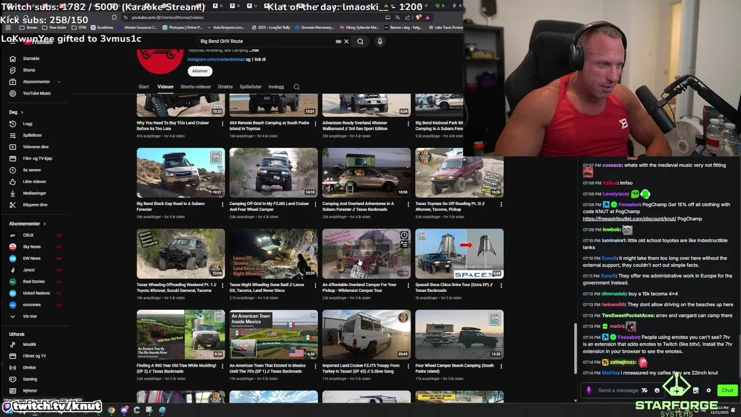Open options menu for Finding A 900 Year Old Tree

click(x=222, y=366)
